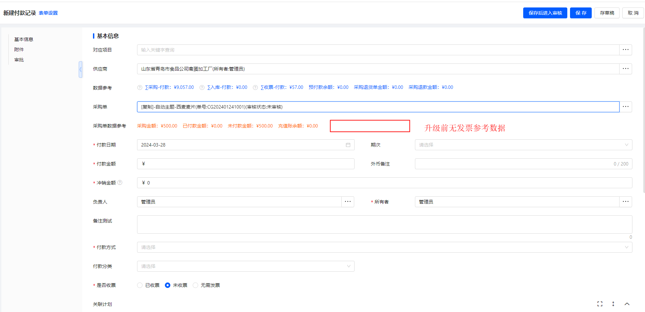Click 未付款金额 ¥500.00 text
Screen dimensions: 645x312
point(250,126)
